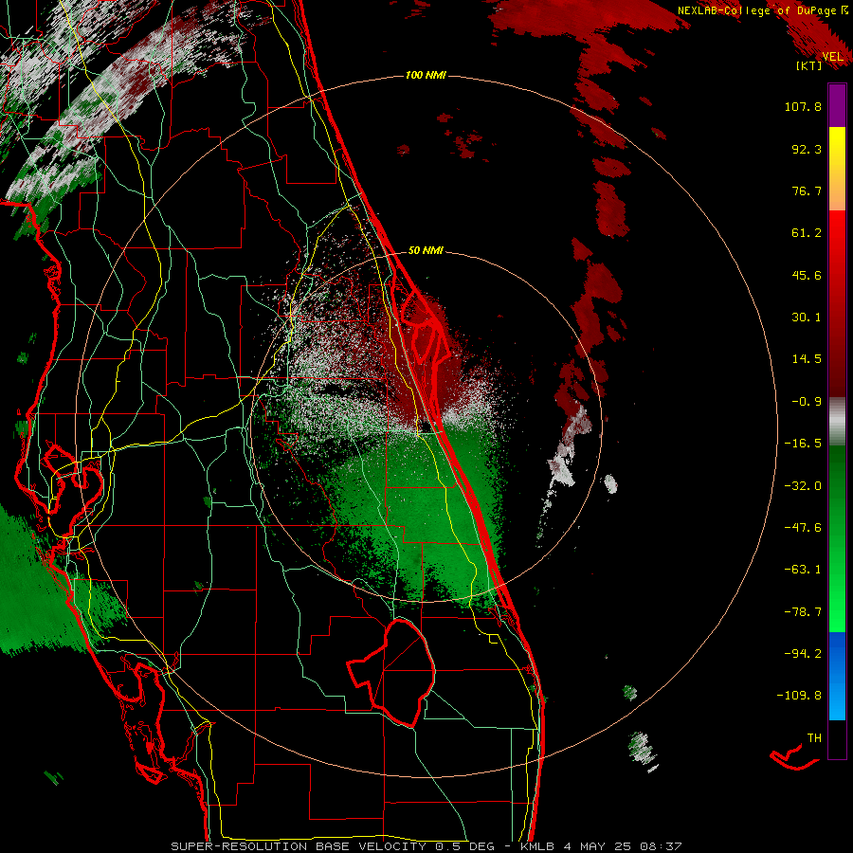The width and height of the screenshot is (853, 853).
Task: Click the 45.6 velocity scale value
Action: pyautogui.click(x=807, y=275)
